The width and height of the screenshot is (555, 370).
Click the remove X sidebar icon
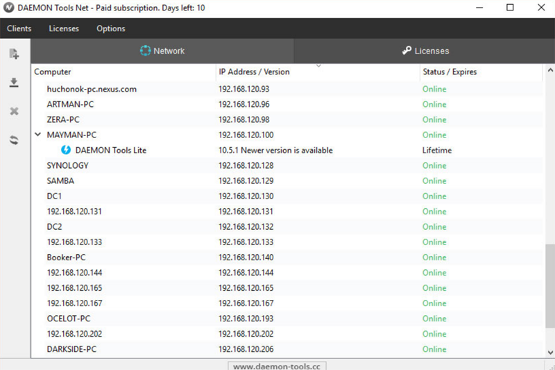[x=14, y=111]
